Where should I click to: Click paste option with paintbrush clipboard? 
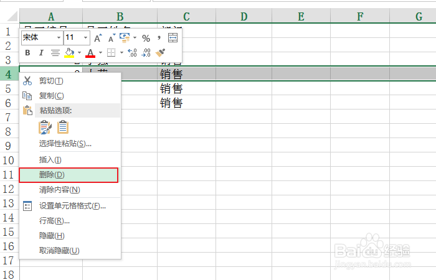[x=45, y=127]
